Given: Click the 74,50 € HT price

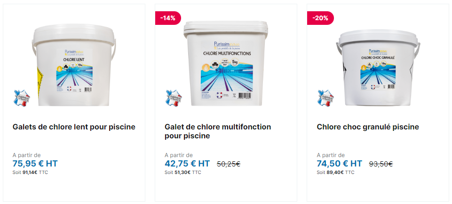Looking at the screenshot, I should (339, 164).
